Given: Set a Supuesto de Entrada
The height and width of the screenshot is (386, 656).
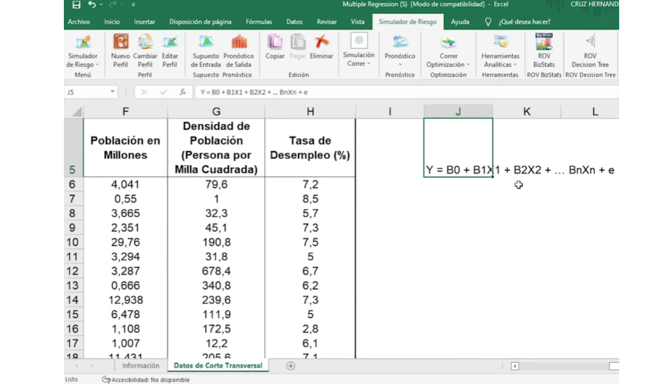Looking at the screenshot, I should 205,51.
